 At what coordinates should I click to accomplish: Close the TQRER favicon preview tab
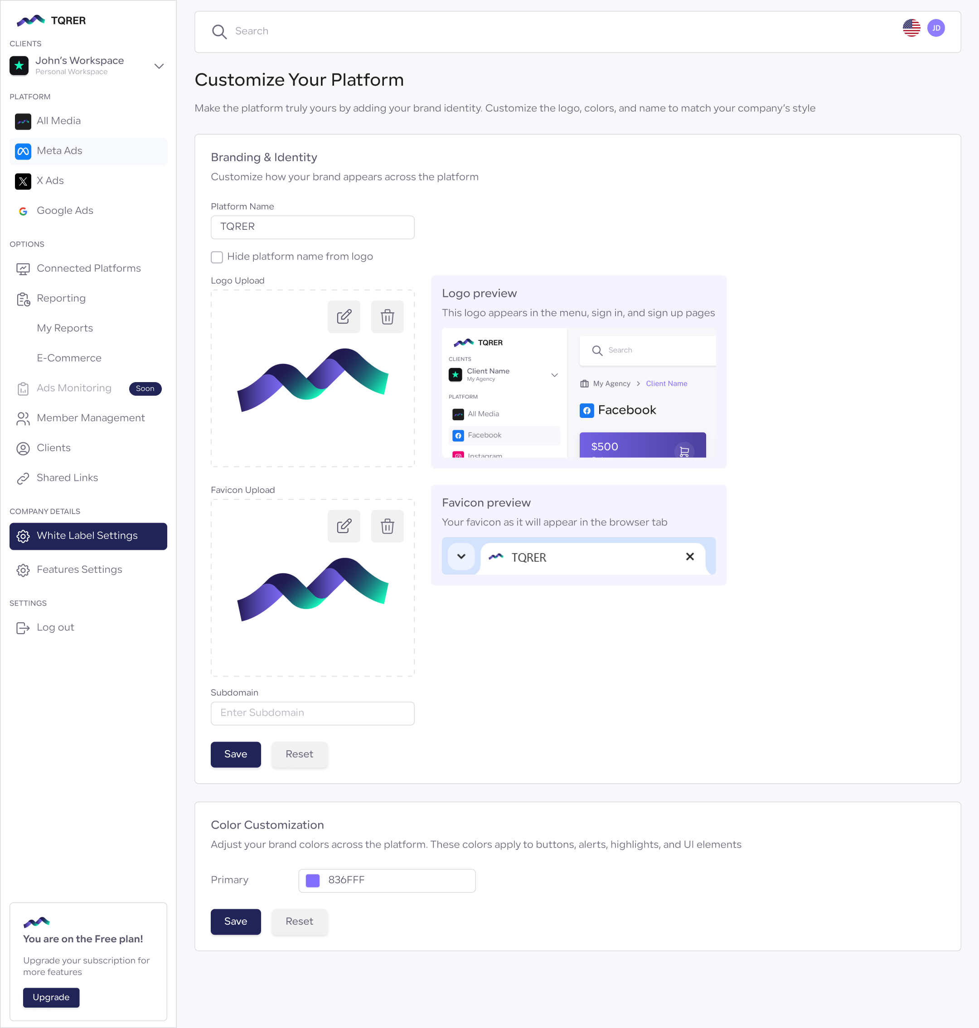click(689, 557)
